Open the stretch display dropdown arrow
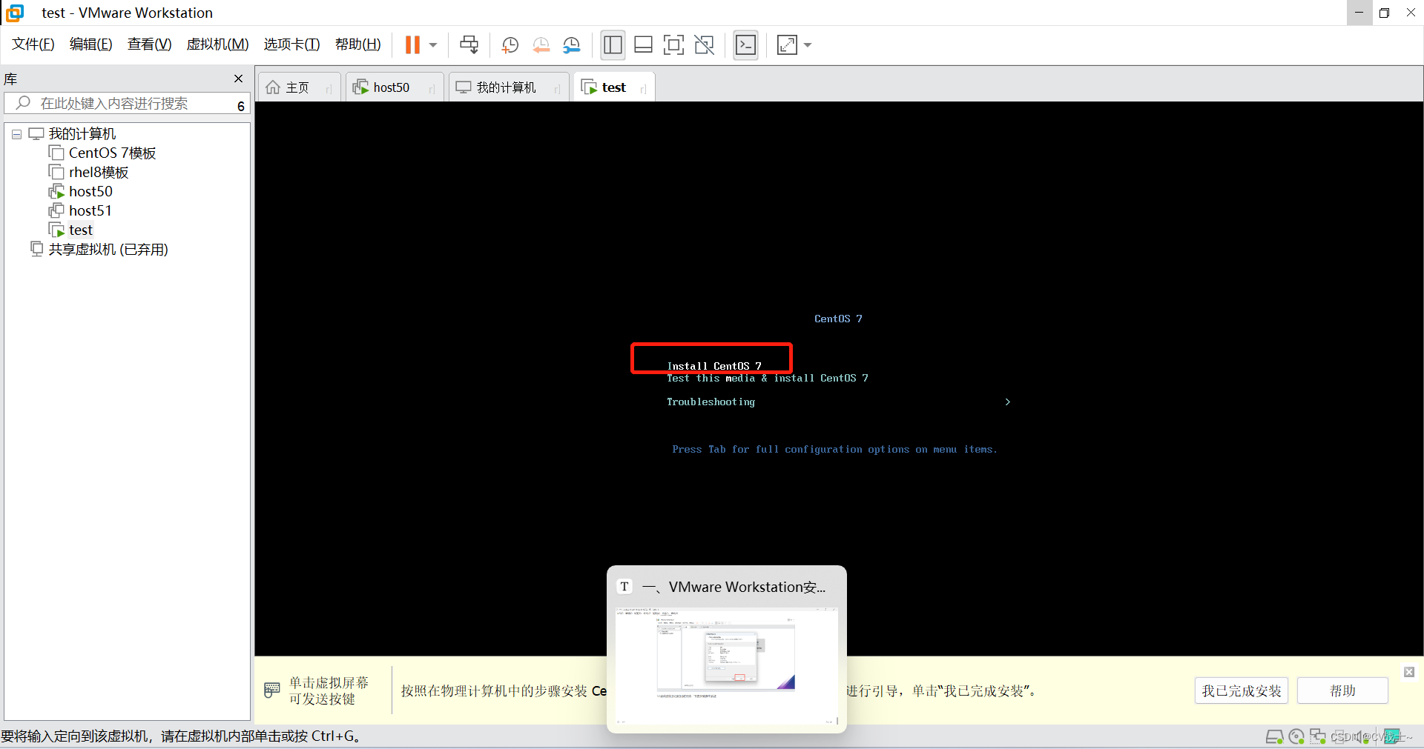Viewport: 1424px width, 749px height. coord(808,45)
